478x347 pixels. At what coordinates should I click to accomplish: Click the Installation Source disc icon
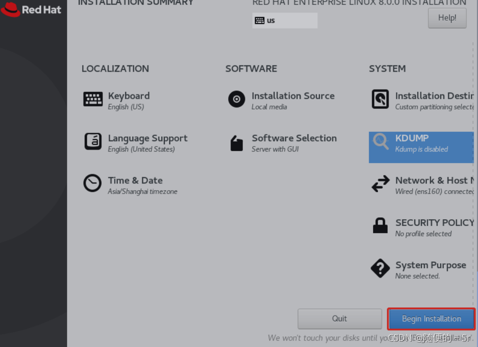click(x=236, y=99)
